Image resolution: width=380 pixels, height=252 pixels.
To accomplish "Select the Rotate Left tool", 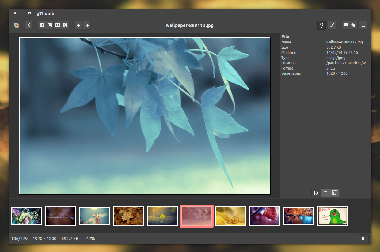I will [x=79, y=25].
